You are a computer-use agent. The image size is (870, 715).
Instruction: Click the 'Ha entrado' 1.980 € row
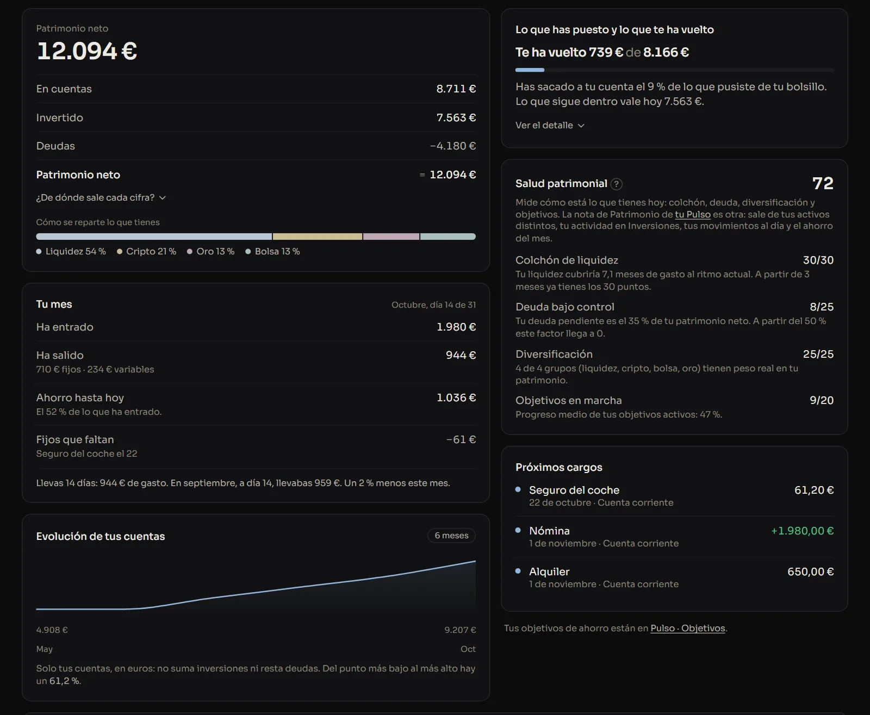(x=256, y=327)
